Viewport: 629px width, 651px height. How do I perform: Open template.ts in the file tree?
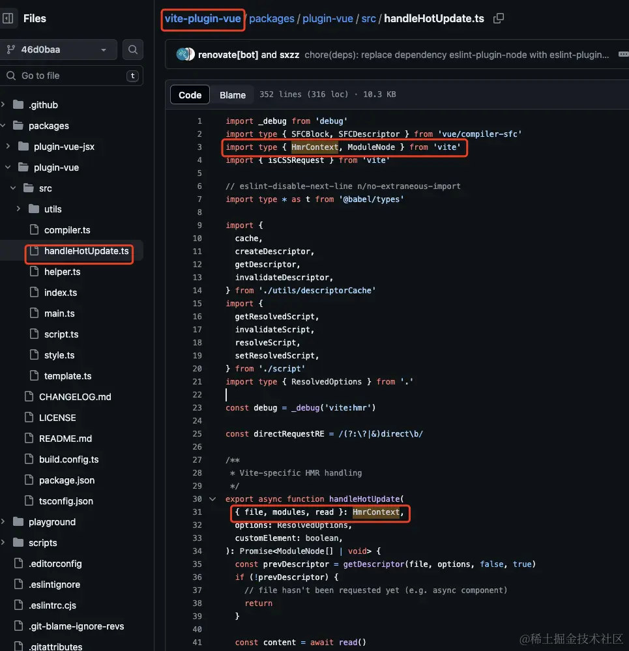68,376
